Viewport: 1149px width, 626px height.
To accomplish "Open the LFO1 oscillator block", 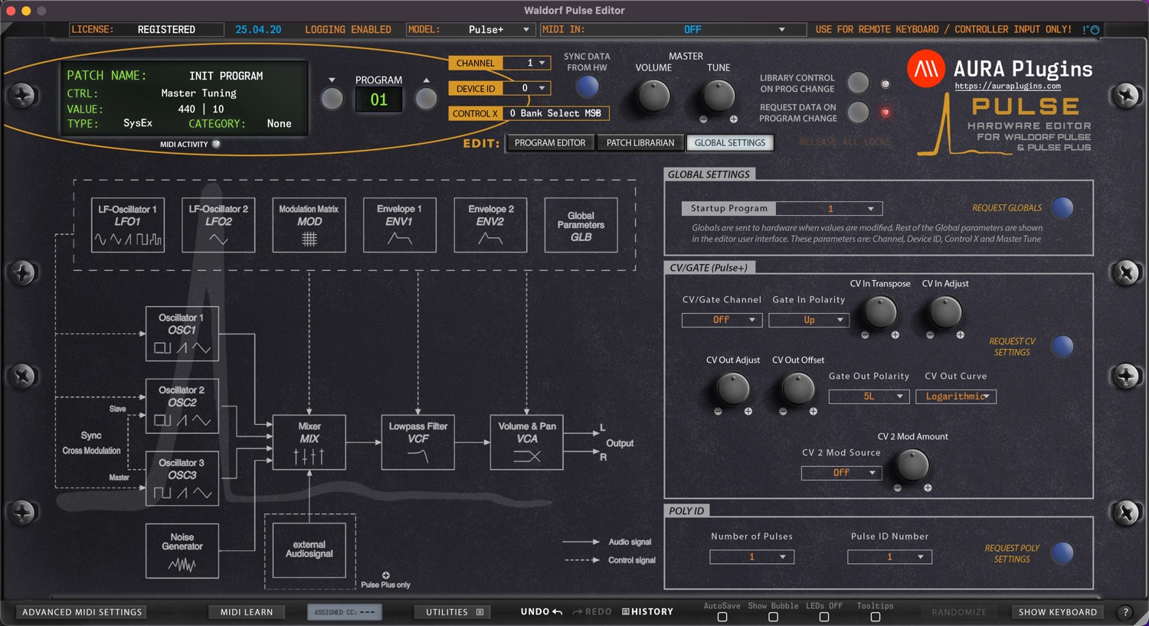I will 127,225.
